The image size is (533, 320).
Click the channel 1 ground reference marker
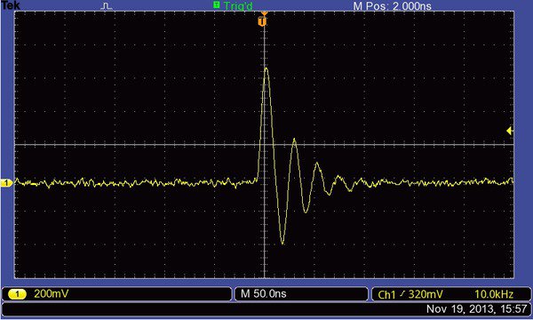click(6, 183)
